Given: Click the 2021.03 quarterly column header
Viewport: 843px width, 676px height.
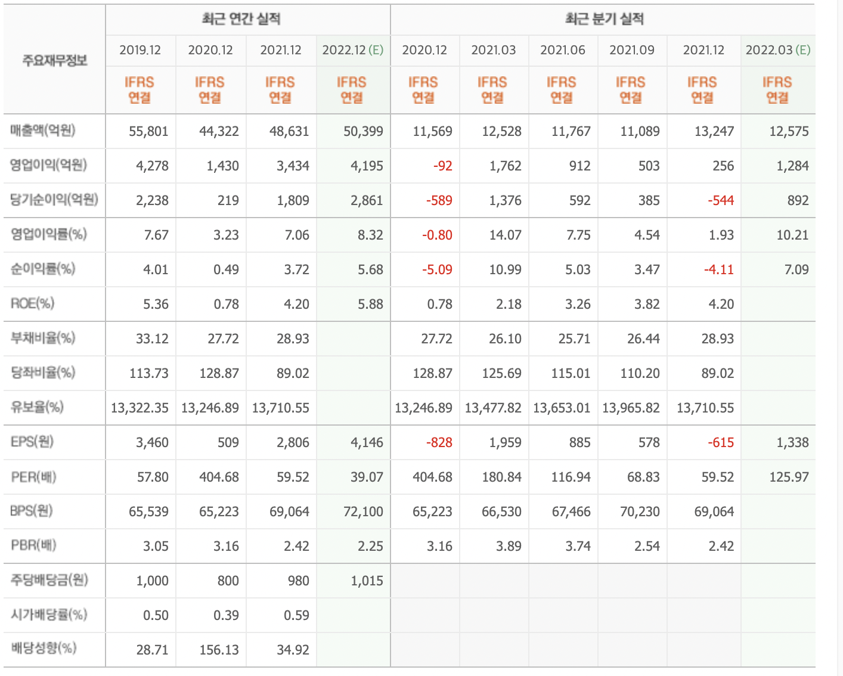Looking at the screenshot, I should point(494,50).
